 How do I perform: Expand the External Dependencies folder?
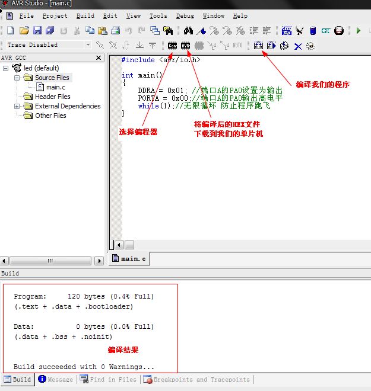(x=17, y=106)
